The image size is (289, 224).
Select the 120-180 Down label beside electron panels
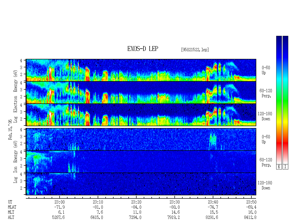click(x=265, y=116)
